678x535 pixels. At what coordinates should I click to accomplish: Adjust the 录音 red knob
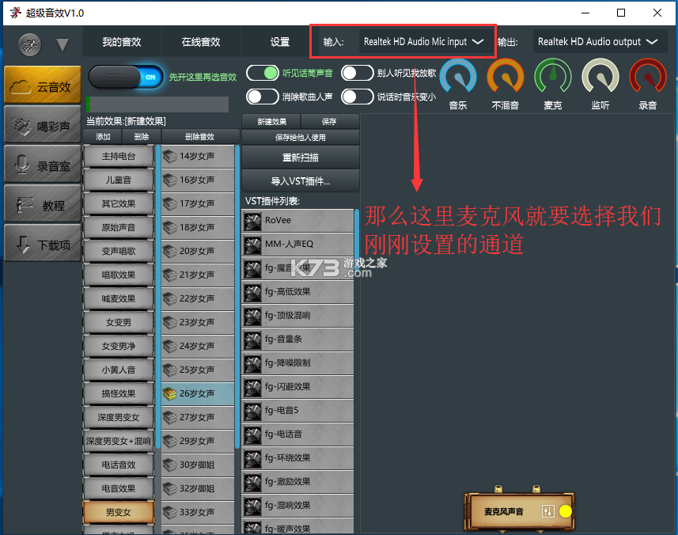pos(648,77)
